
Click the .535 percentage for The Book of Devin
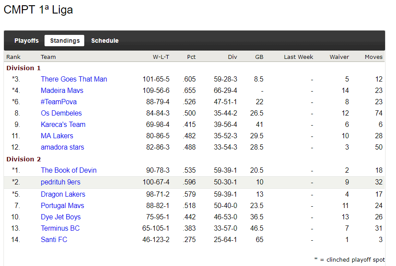(x=189, y=171)
